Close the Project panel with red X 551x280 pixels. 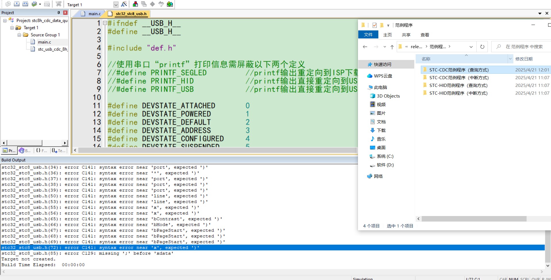click(x=65, y=13)
